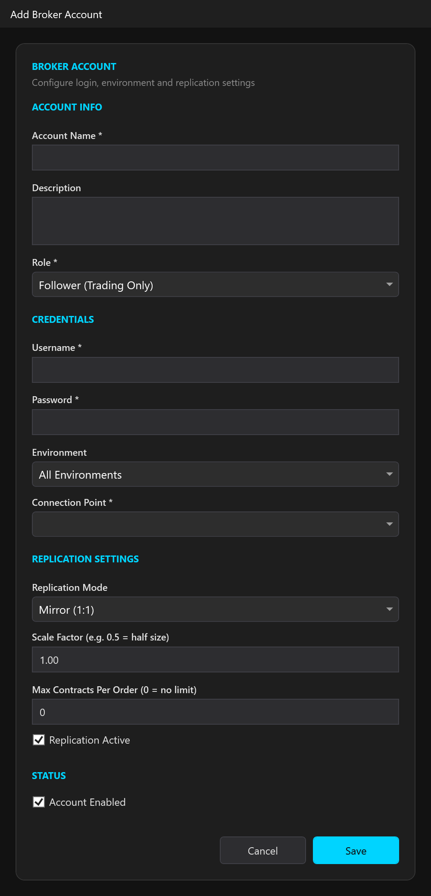Click the 'Account Name *' label
Image resolution: width=431 pixels, height=896 pixels.
pos(67,136)
